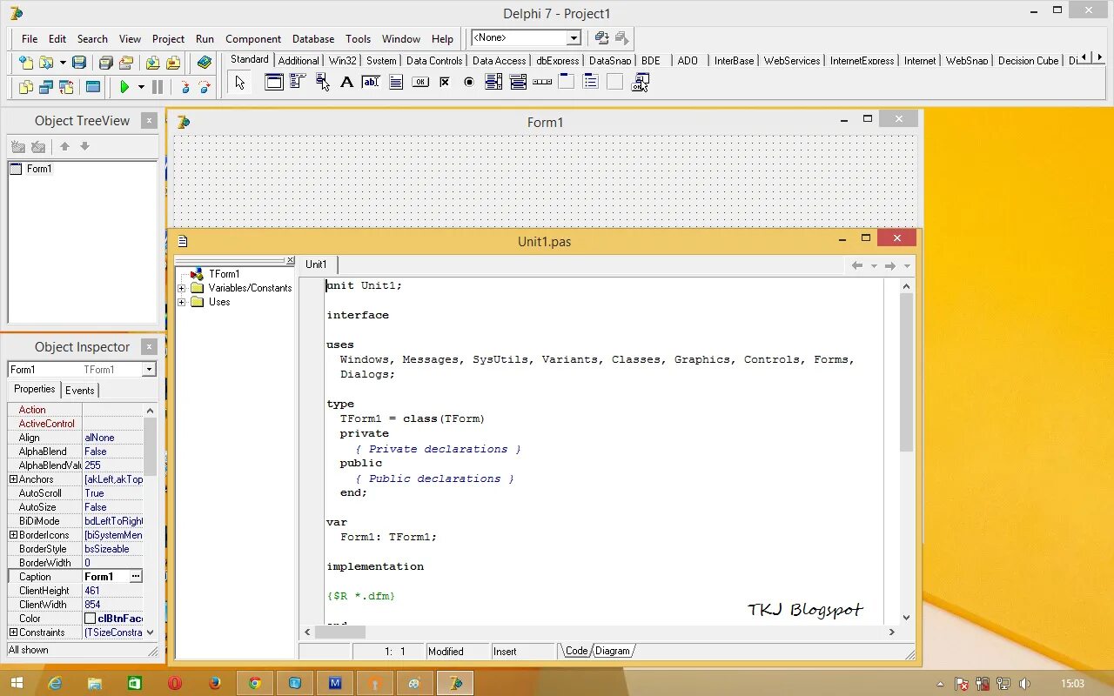Select the OK Button component icon

point(420,83)
